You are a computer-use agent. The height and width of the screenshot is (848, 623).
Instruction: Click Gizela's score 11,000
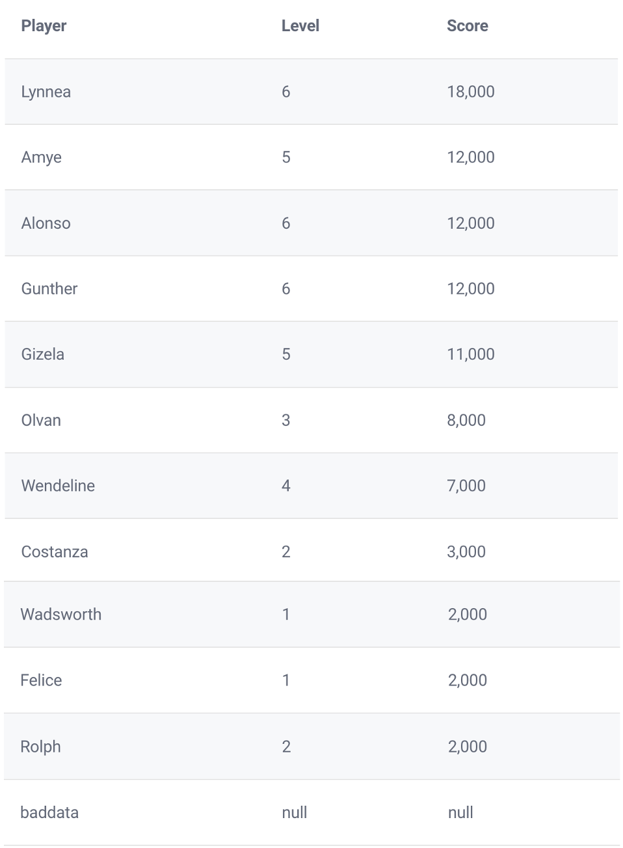click(471, 354)
